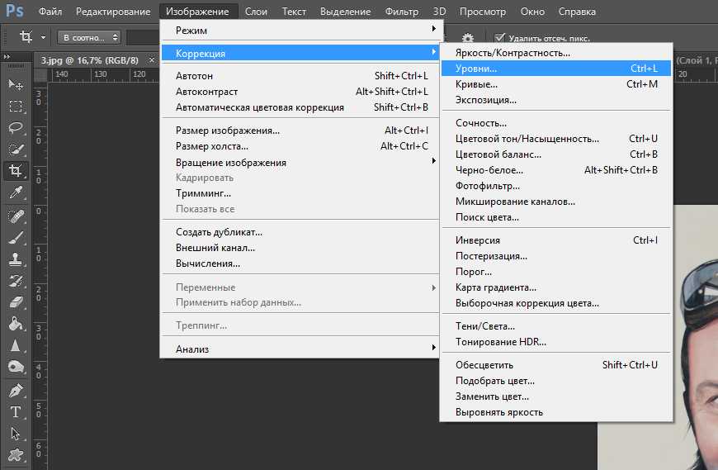Viewport: 718px width, 470px height.
Task: Select the Move tool
Action: [x=15, y=84]
